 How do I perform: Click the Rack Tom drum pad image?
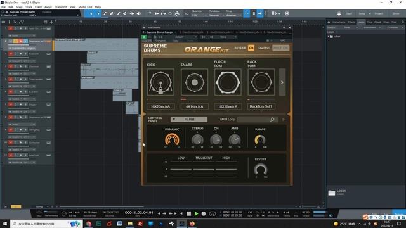(x=261, y=82)
